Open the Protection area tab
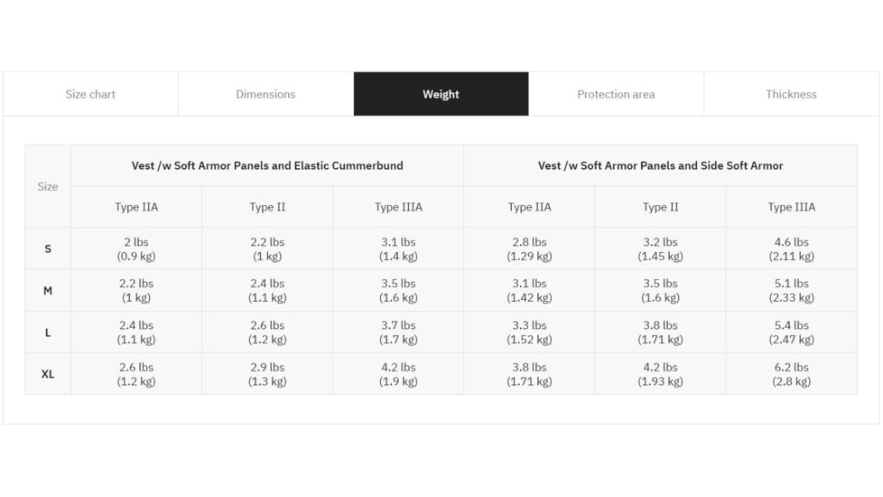Viewport: 883px width, 497px height. [x=616, y=94]
